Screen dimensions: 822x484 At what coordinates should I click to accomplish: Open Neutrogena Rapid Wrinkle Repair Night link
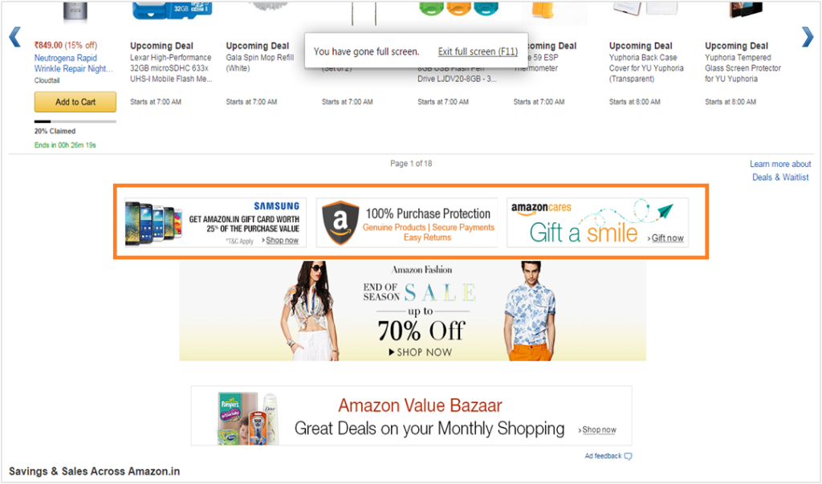pyautogui.click(x=73, y=63)
